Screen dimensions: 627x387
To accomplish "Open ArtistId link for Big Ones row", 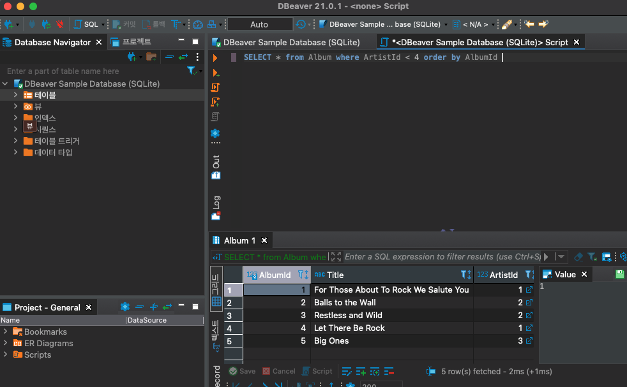I will click(529, 340).
